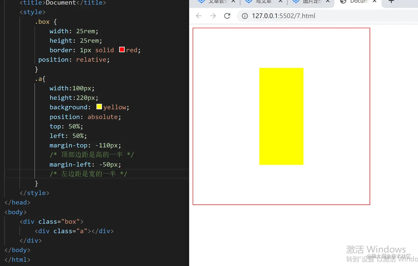Place cursor on the position: relative line
This screenshot has width=418, height=266.
point(74,59)
